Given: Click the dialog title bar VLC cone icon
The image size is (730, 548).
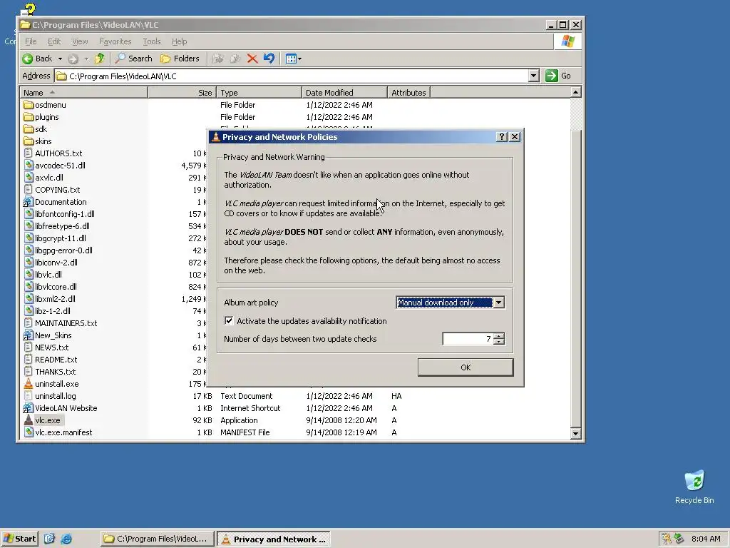Looking at the screenshot, I should [215, 136].
